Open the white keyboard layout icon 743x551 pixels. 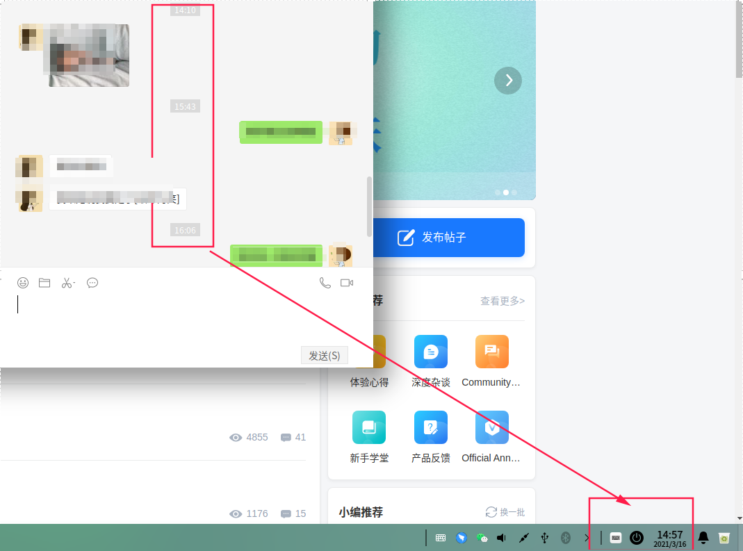[x=616, y=538]
